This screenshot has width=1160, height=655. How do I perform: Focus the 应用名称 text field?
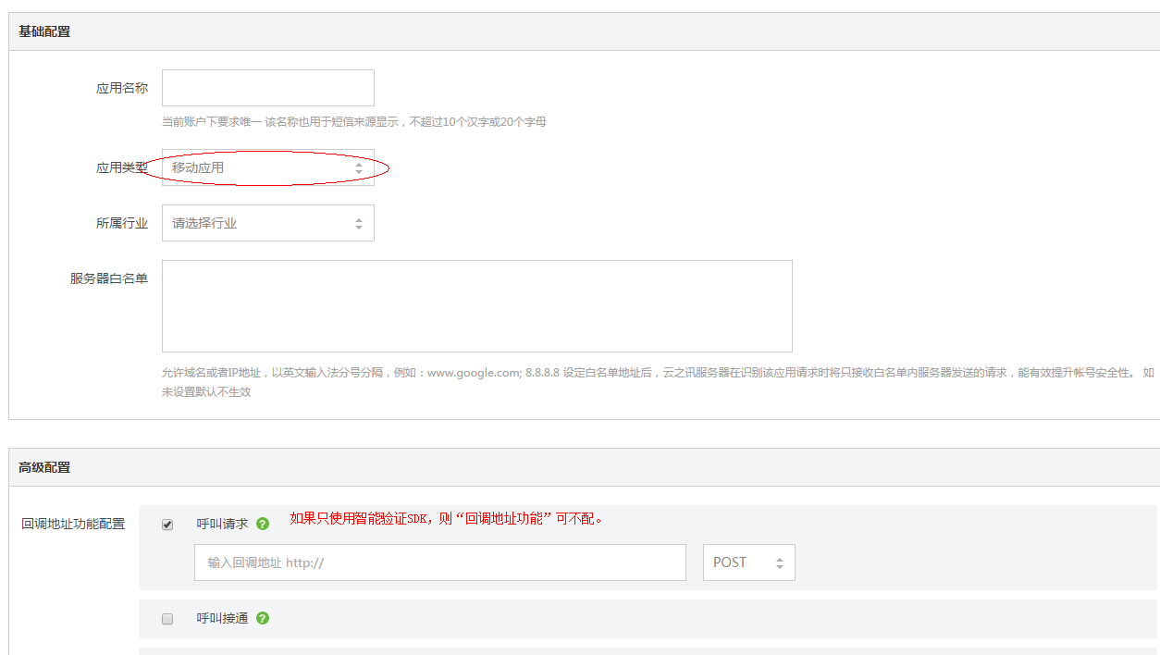pos(267,88)
